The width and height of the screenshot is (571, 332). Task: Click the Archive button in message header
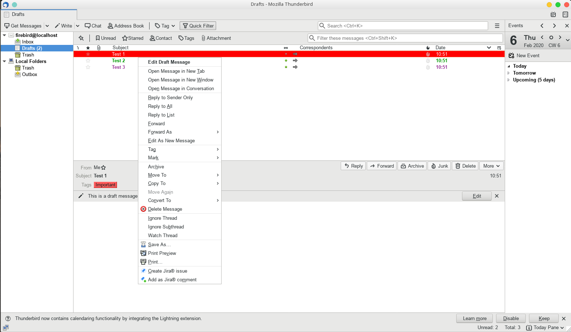click(412, 166)
